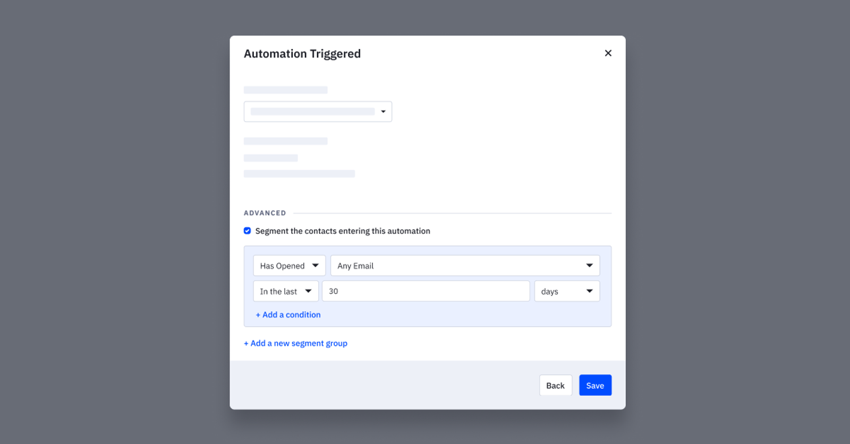Expand the 'days' unit dropdown
The image size is (850, 444).
pos(567,291)
